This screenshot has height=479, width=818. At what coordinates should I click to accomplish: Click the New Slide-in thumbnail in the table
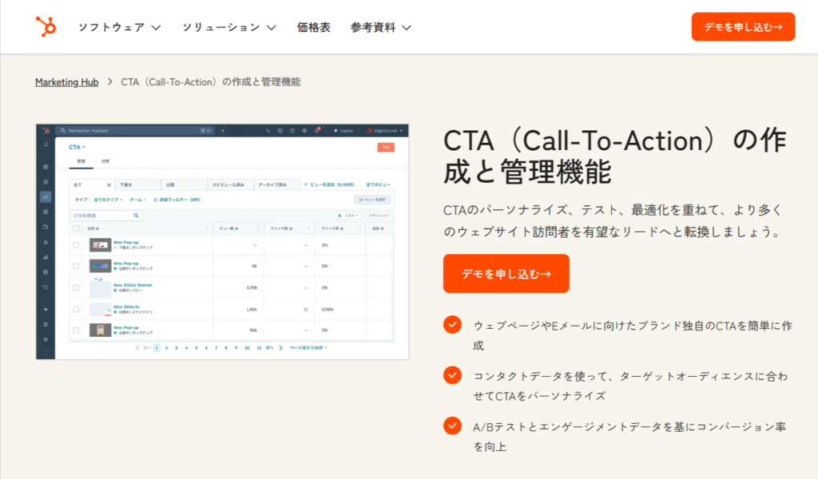[100, 310]
